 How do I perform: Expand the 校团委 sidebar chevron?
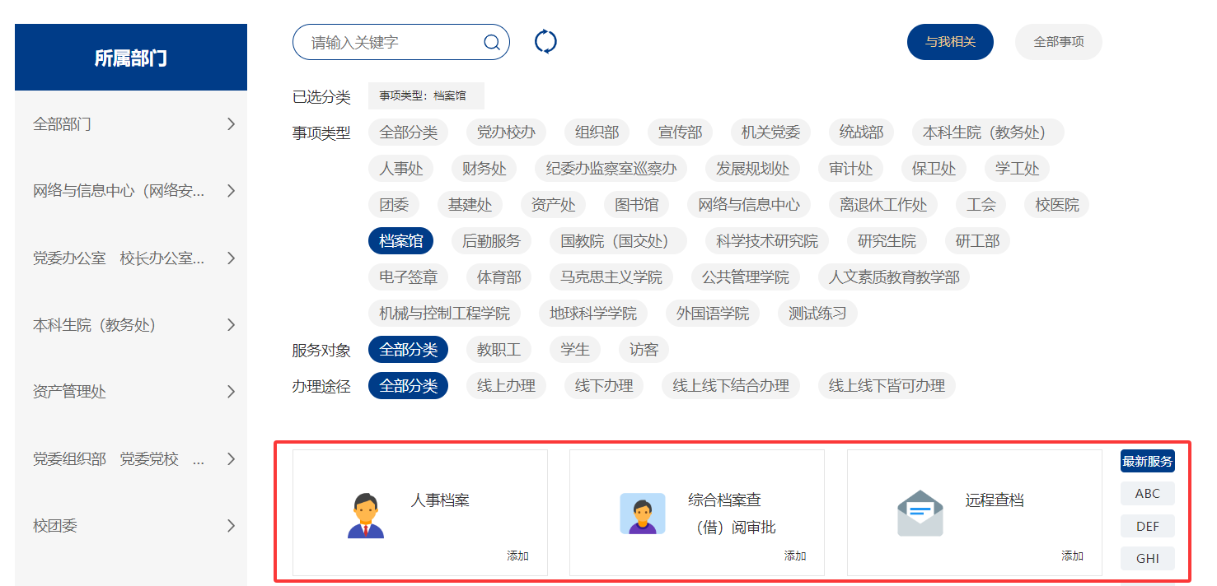[x=231, y=526]
